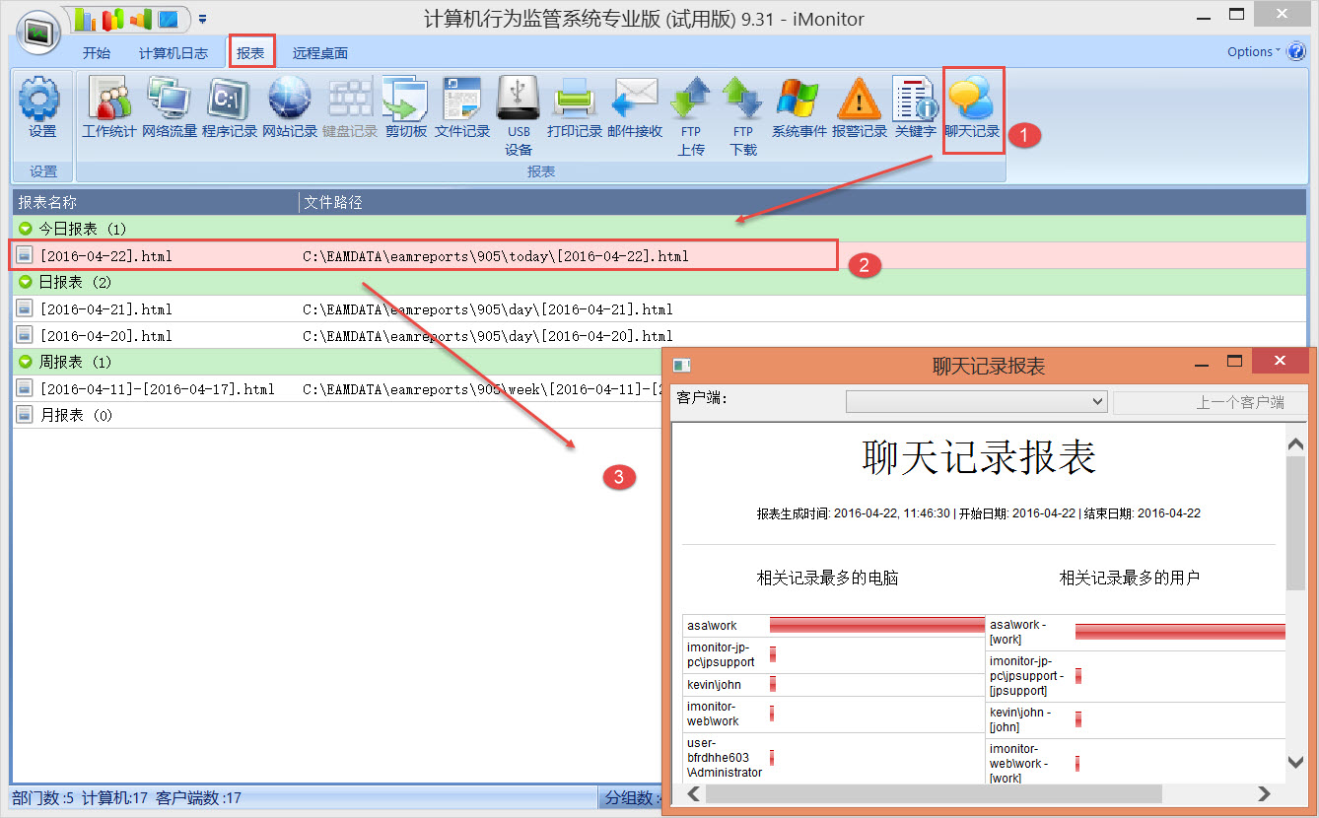
Task: Open the 网络流量 network traffic report
Action: [170, 107]
